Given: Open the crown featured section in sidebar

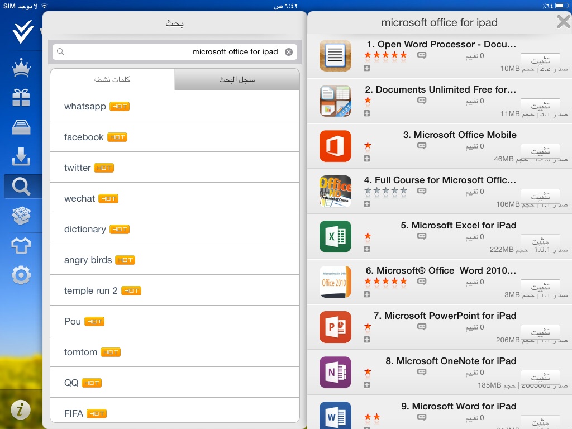Looking at the screenshot, I should [21, 68].
